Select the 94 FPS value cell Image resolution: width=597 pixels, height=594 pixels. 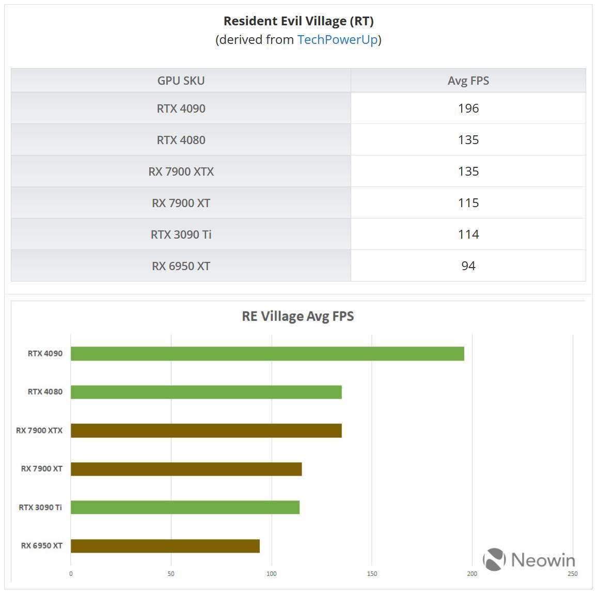[x=468, y=266]
